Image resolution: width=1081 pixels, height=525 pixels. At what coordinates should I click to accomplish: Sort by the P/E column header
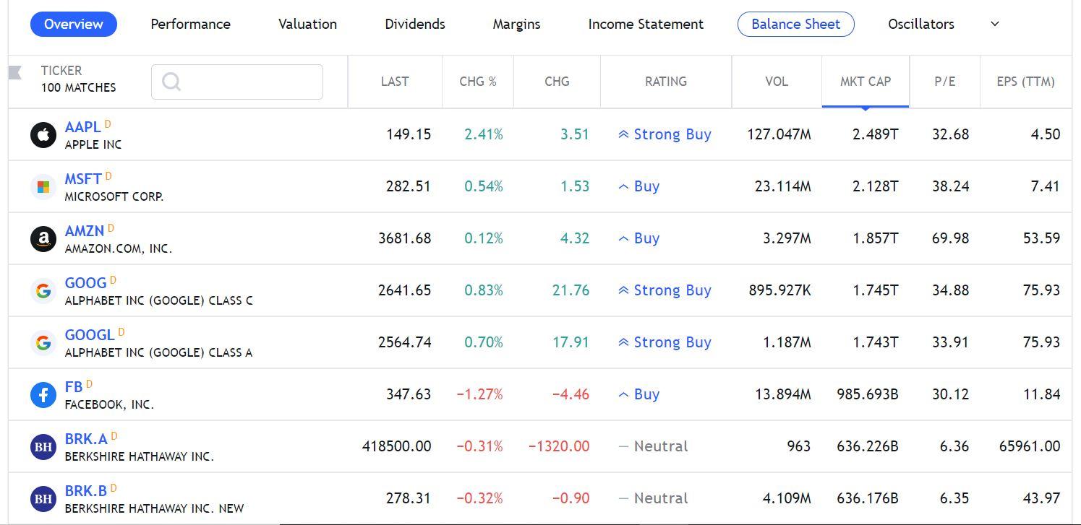click(x=944, y=82)
